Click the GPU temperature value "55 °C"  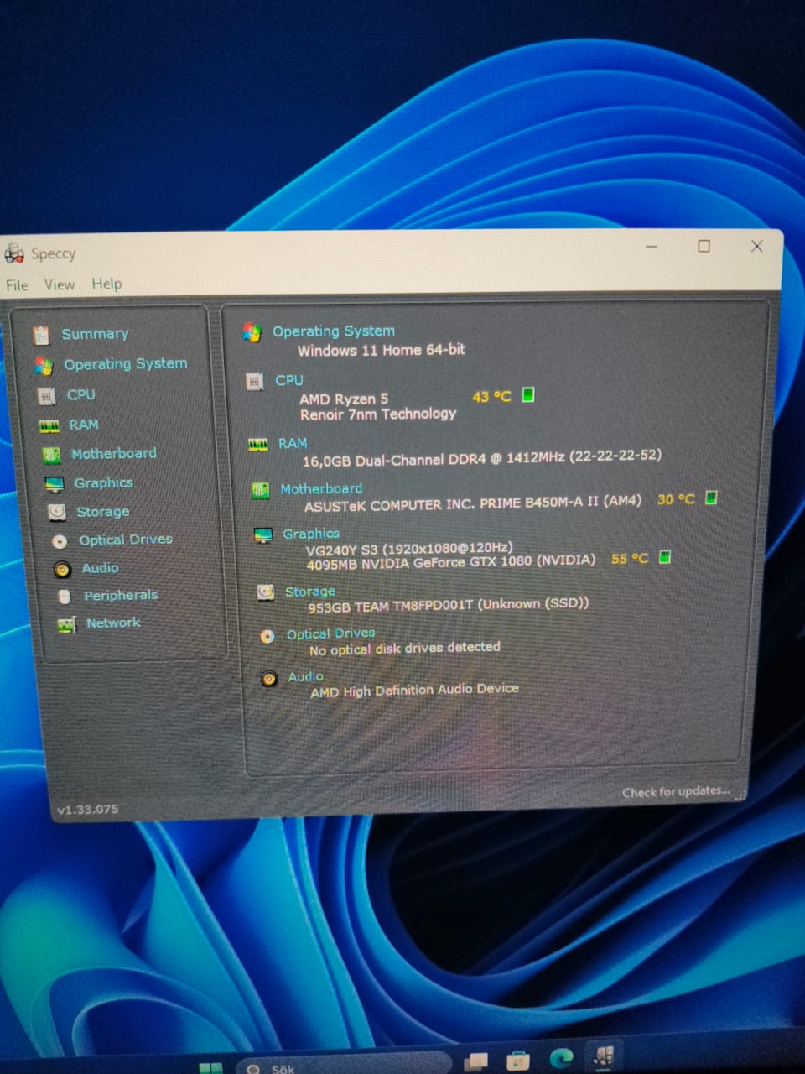pos(630,558)
